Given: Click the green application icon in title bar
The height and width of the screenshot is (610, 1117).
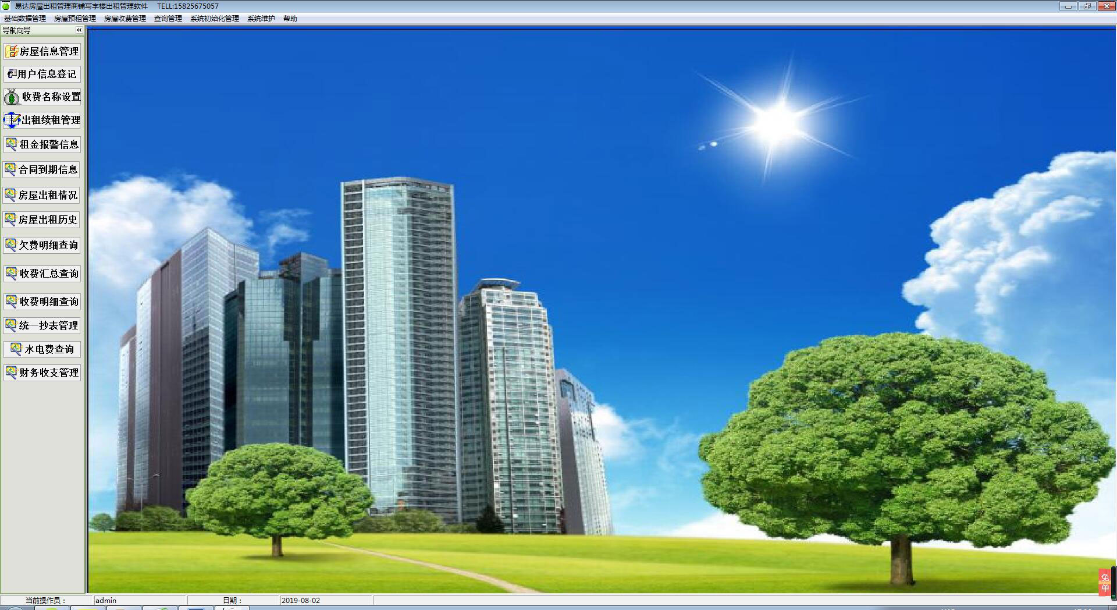Looking at the screenshot, I should [6, 6].
